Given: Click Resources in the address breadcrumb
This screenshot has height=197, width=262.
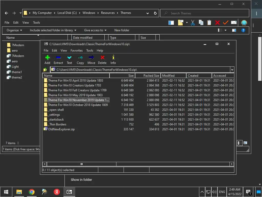Looking at the screenshot, I should coord(108,13).
